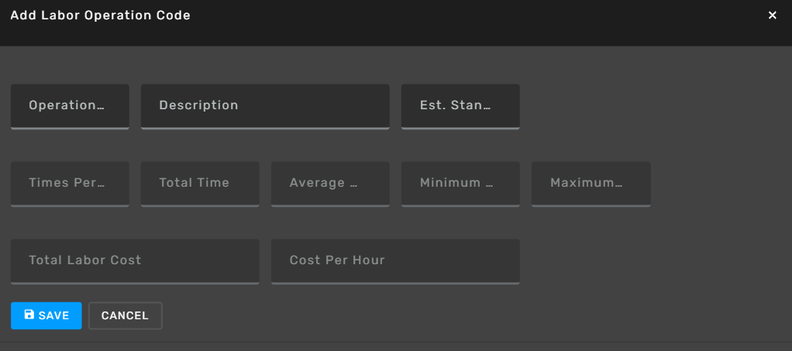Viewport: 792px width, 351px height.
Task: Click the "Add Labor Operation Code" title text
Action: click(100, 15)
